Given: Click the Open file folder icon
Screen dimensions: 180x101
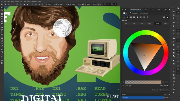Looking at the screenshot, I should (174, 12).
